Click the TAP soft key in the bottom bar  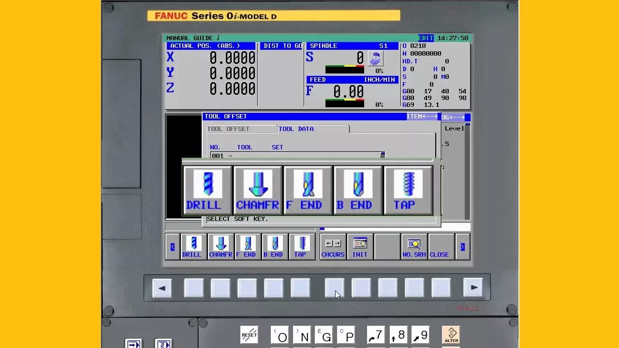coord(302,247)
